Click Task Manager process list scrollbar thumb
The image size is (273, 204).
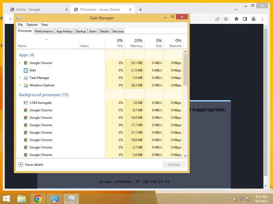click(186, 70)
